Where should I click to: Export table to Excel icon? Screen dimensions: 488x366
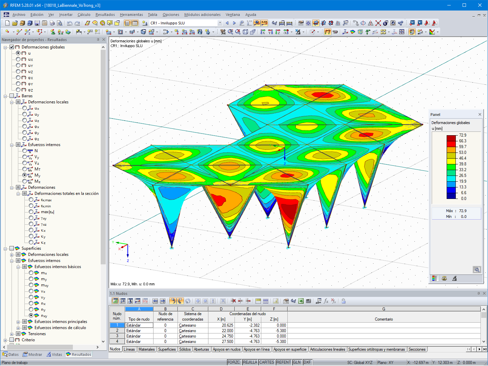(x=301, y=301)
